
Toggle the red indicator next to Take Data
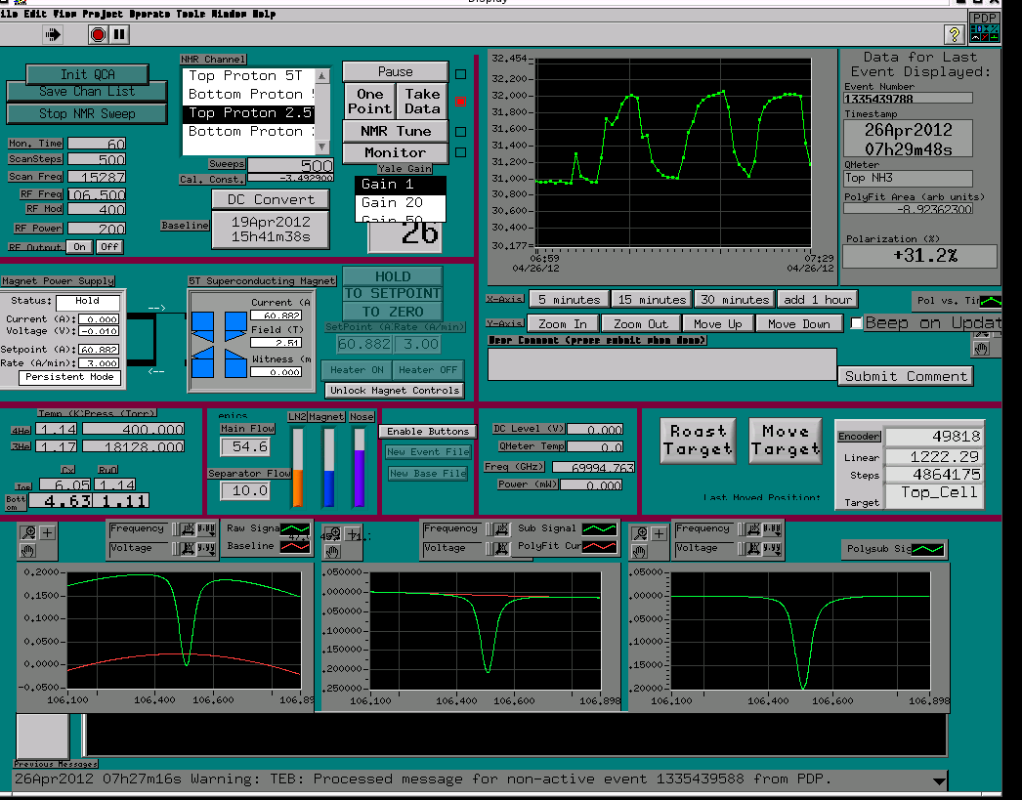click(x=461, y=102)
